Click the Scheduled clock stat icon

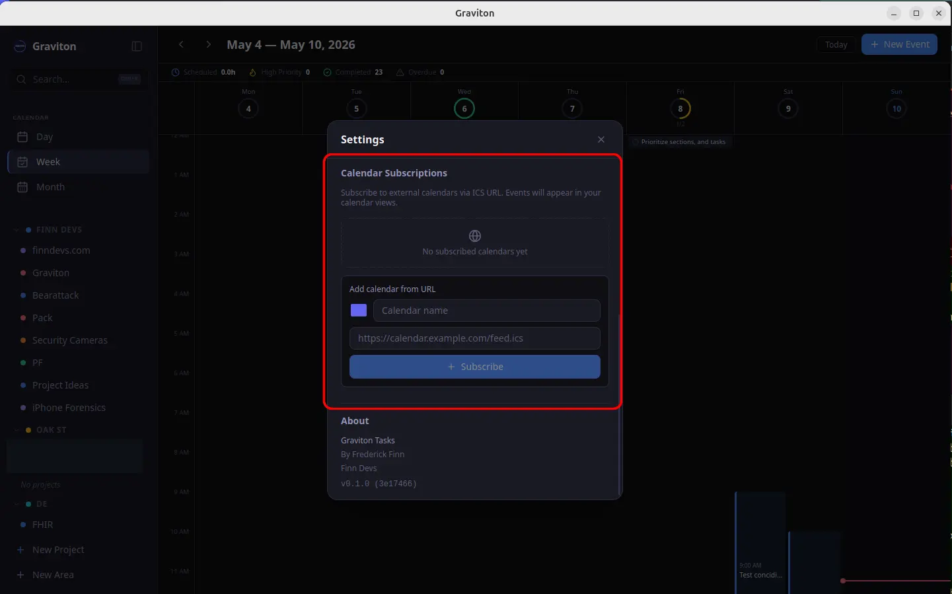point(175,72)
